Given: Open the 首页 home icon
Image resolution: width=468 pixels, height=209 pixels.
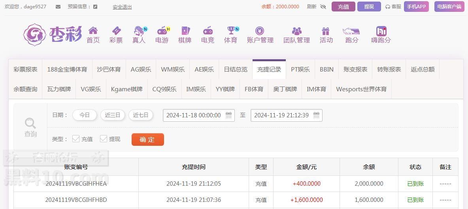Looking at the screenshot, I should [x=93, y=31].
